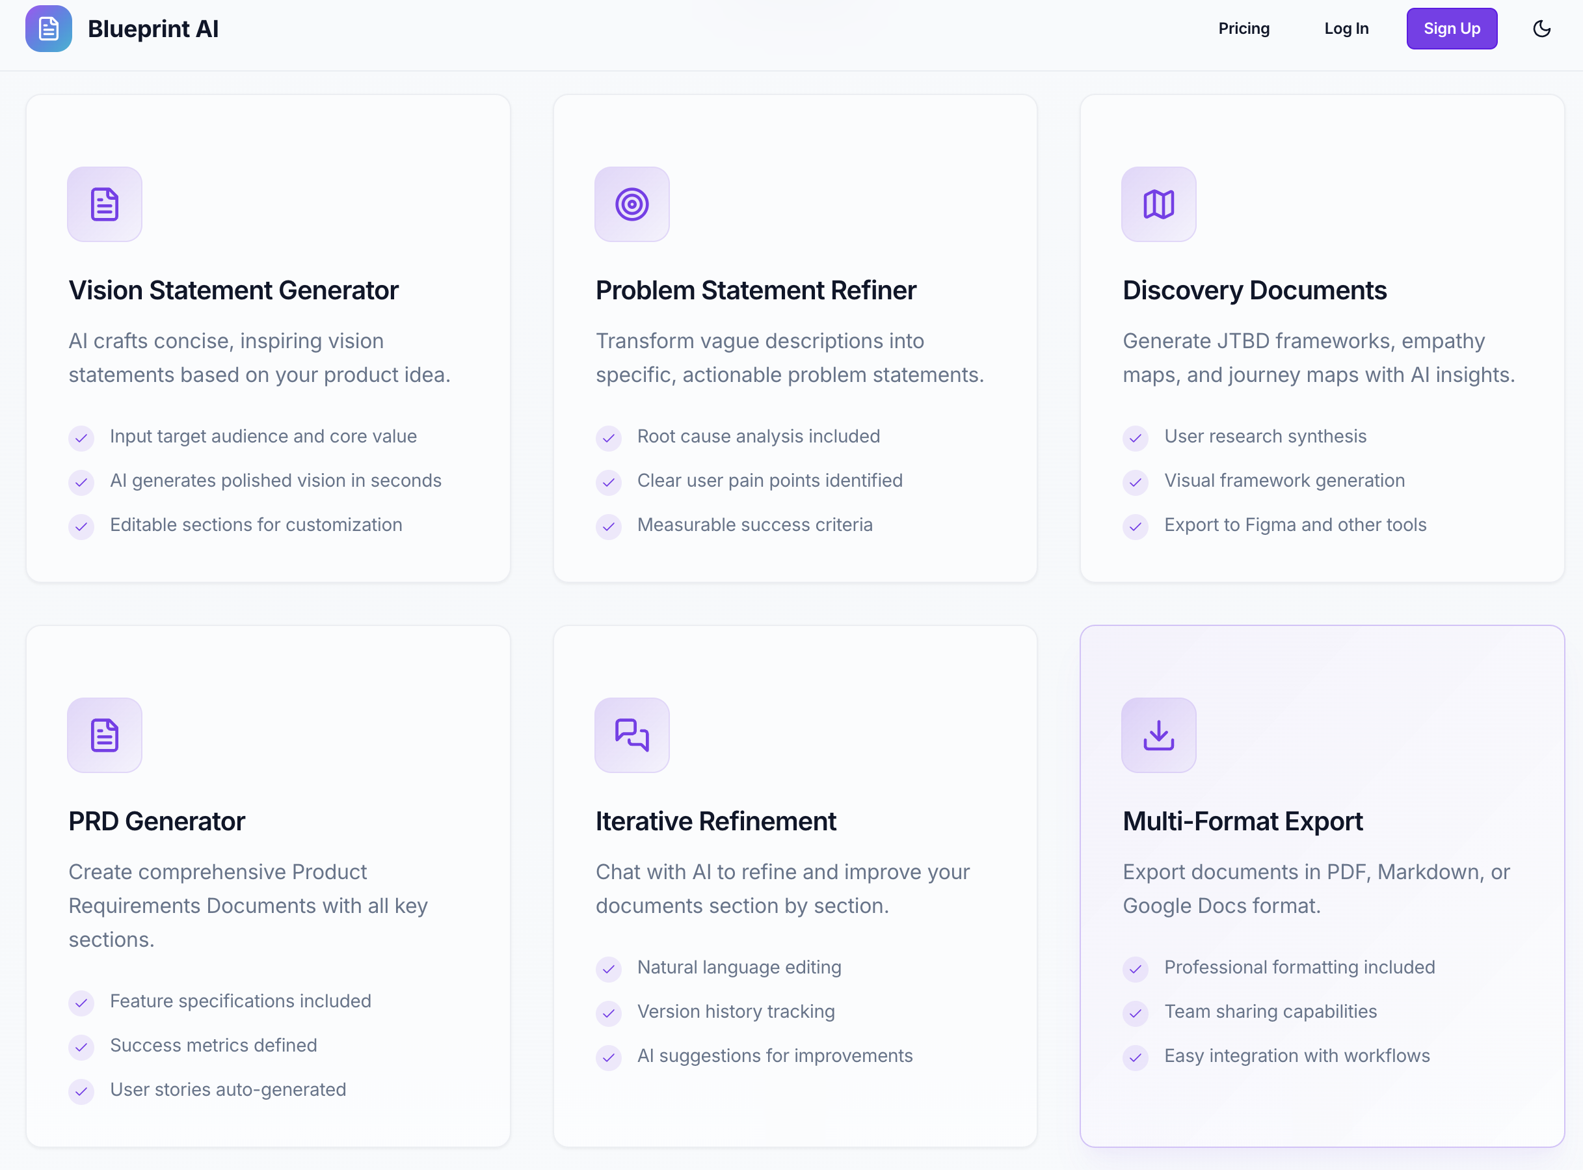Click the Discovery Documents card title
The height and width of the screenshot is (1170, 1583).
tap(1254, 291)
